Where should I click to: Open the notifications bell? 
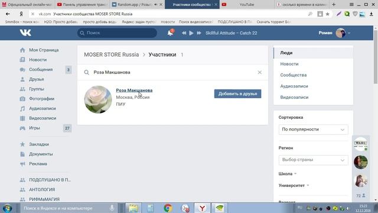point(170,33)
